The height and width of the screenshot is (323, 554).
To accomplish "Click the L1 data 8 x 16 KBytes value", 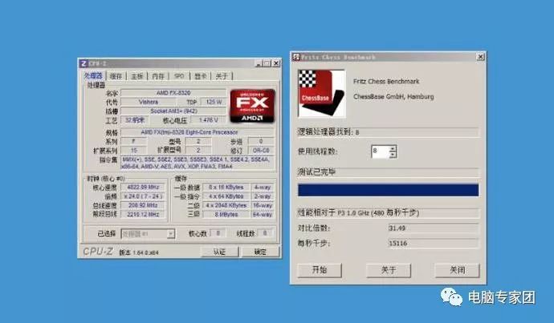I will click(226, 188).
